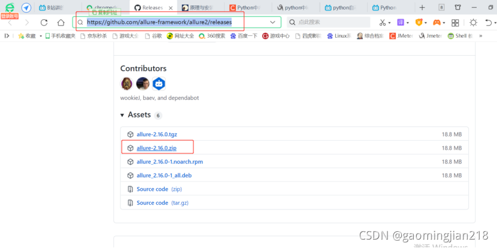
Task: Open the 360搜索 bookmark
Action: click(212, 36)
